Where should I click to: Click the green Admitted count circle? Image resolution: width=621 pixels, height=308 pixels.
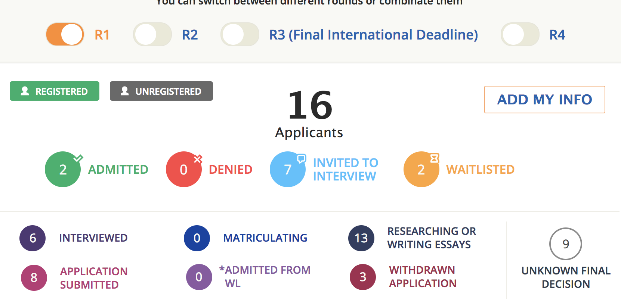tap(63, 169)
